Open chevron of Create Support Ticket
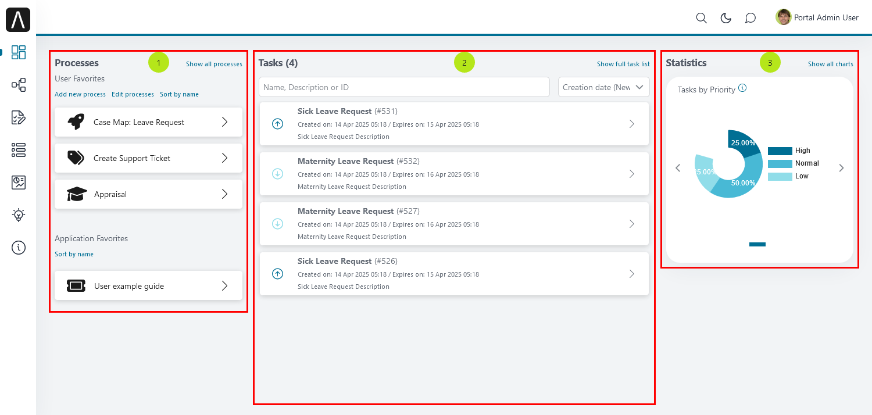The width and height of the screenshot is (872, 415). point(224,158)
